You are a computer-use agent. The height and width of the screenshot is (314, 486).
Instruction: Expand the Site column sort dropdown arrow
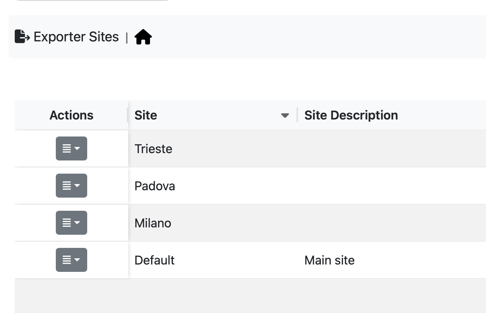(x=284, y=115)
